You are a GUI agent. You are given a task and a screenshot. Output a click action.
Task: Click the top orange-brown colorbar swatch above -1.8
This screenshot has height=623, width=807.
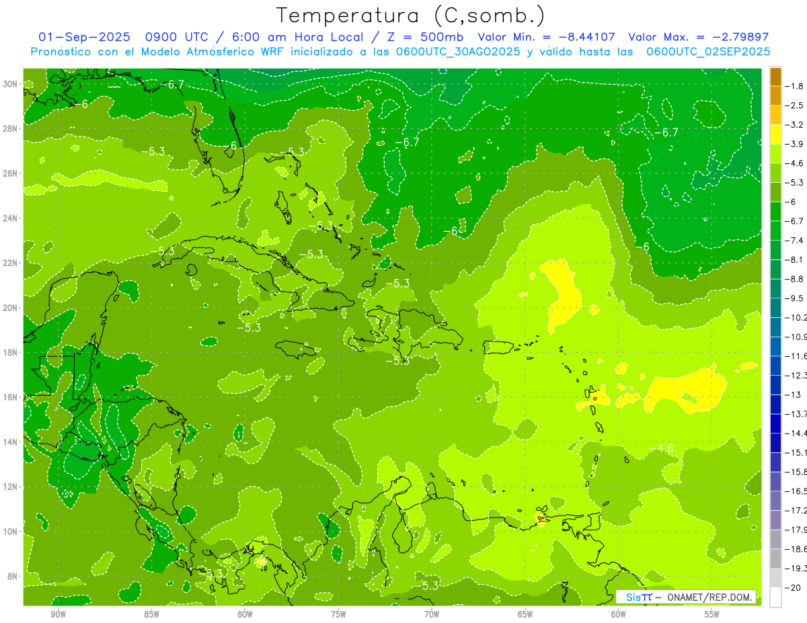click(x=775, y=77)
